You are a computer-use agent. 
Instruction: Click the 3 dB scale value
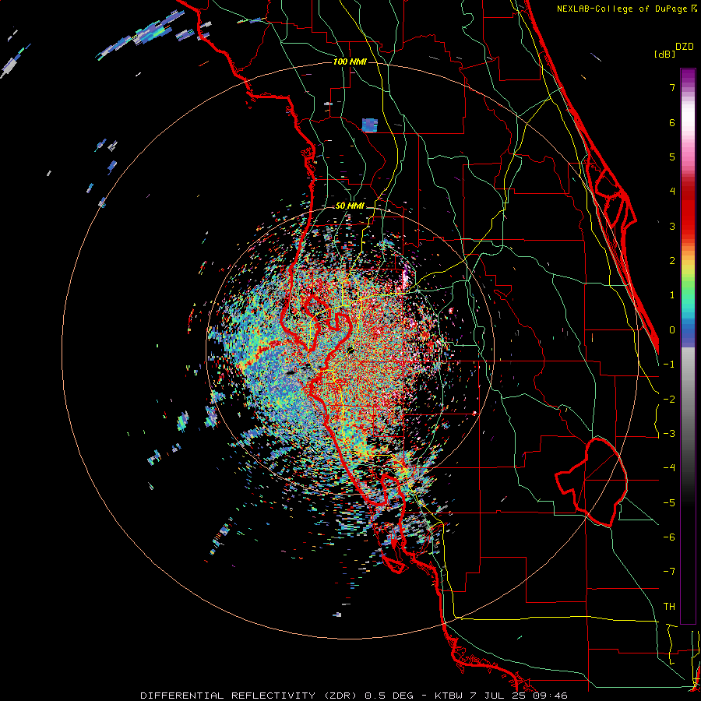tap(672, 226)
